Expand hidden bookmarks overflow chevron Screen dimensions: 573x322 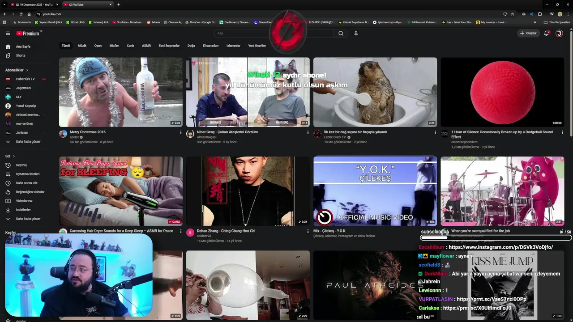pos(535,22)
